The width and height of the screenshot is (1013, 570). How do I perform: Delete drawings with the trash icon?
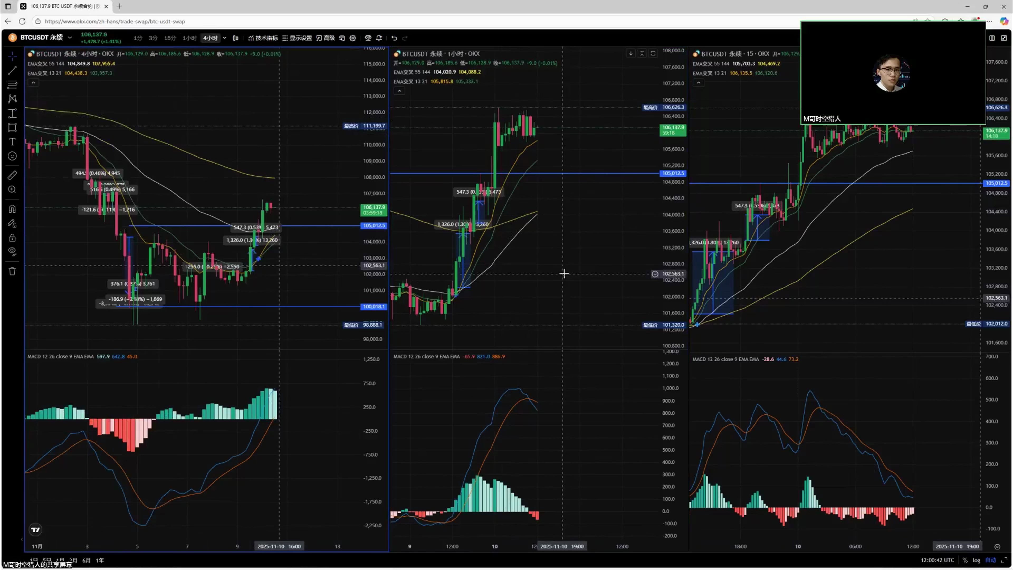[12, 271]
